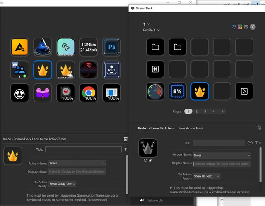Screen dimensions: 265x206
Task: Open the Profile 1 dropdown
Action: click(x=151, y=30)
